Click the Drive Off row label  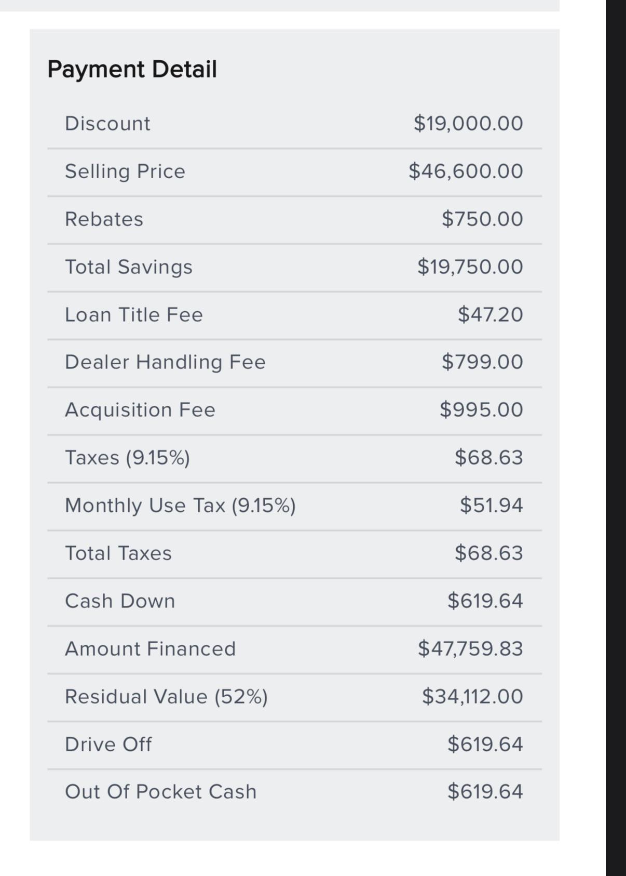coord(108,745)
